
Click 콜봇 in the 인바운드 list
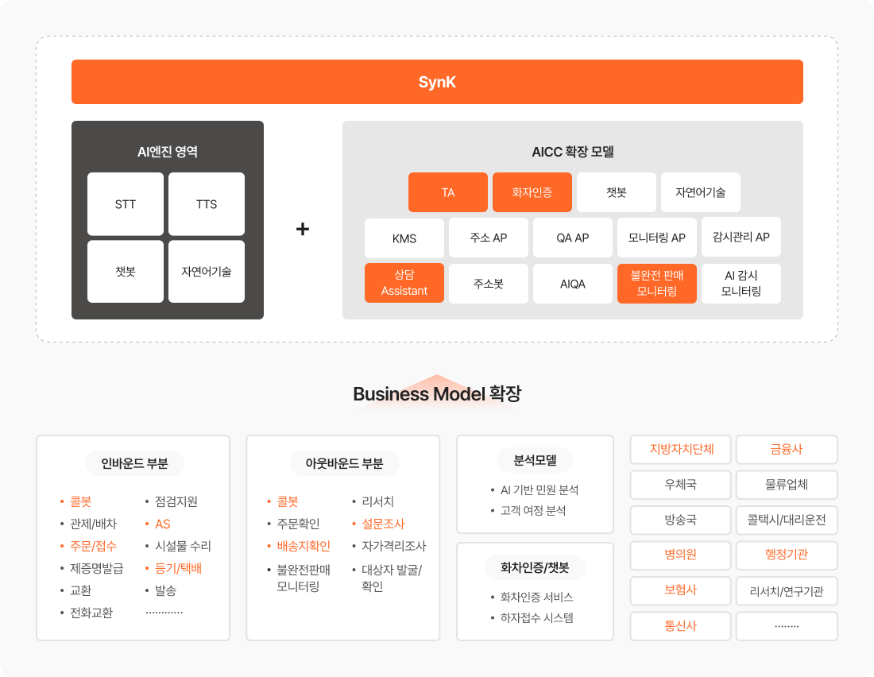80,501
